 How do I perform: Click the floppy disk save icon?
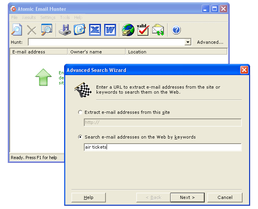[65, 30]
